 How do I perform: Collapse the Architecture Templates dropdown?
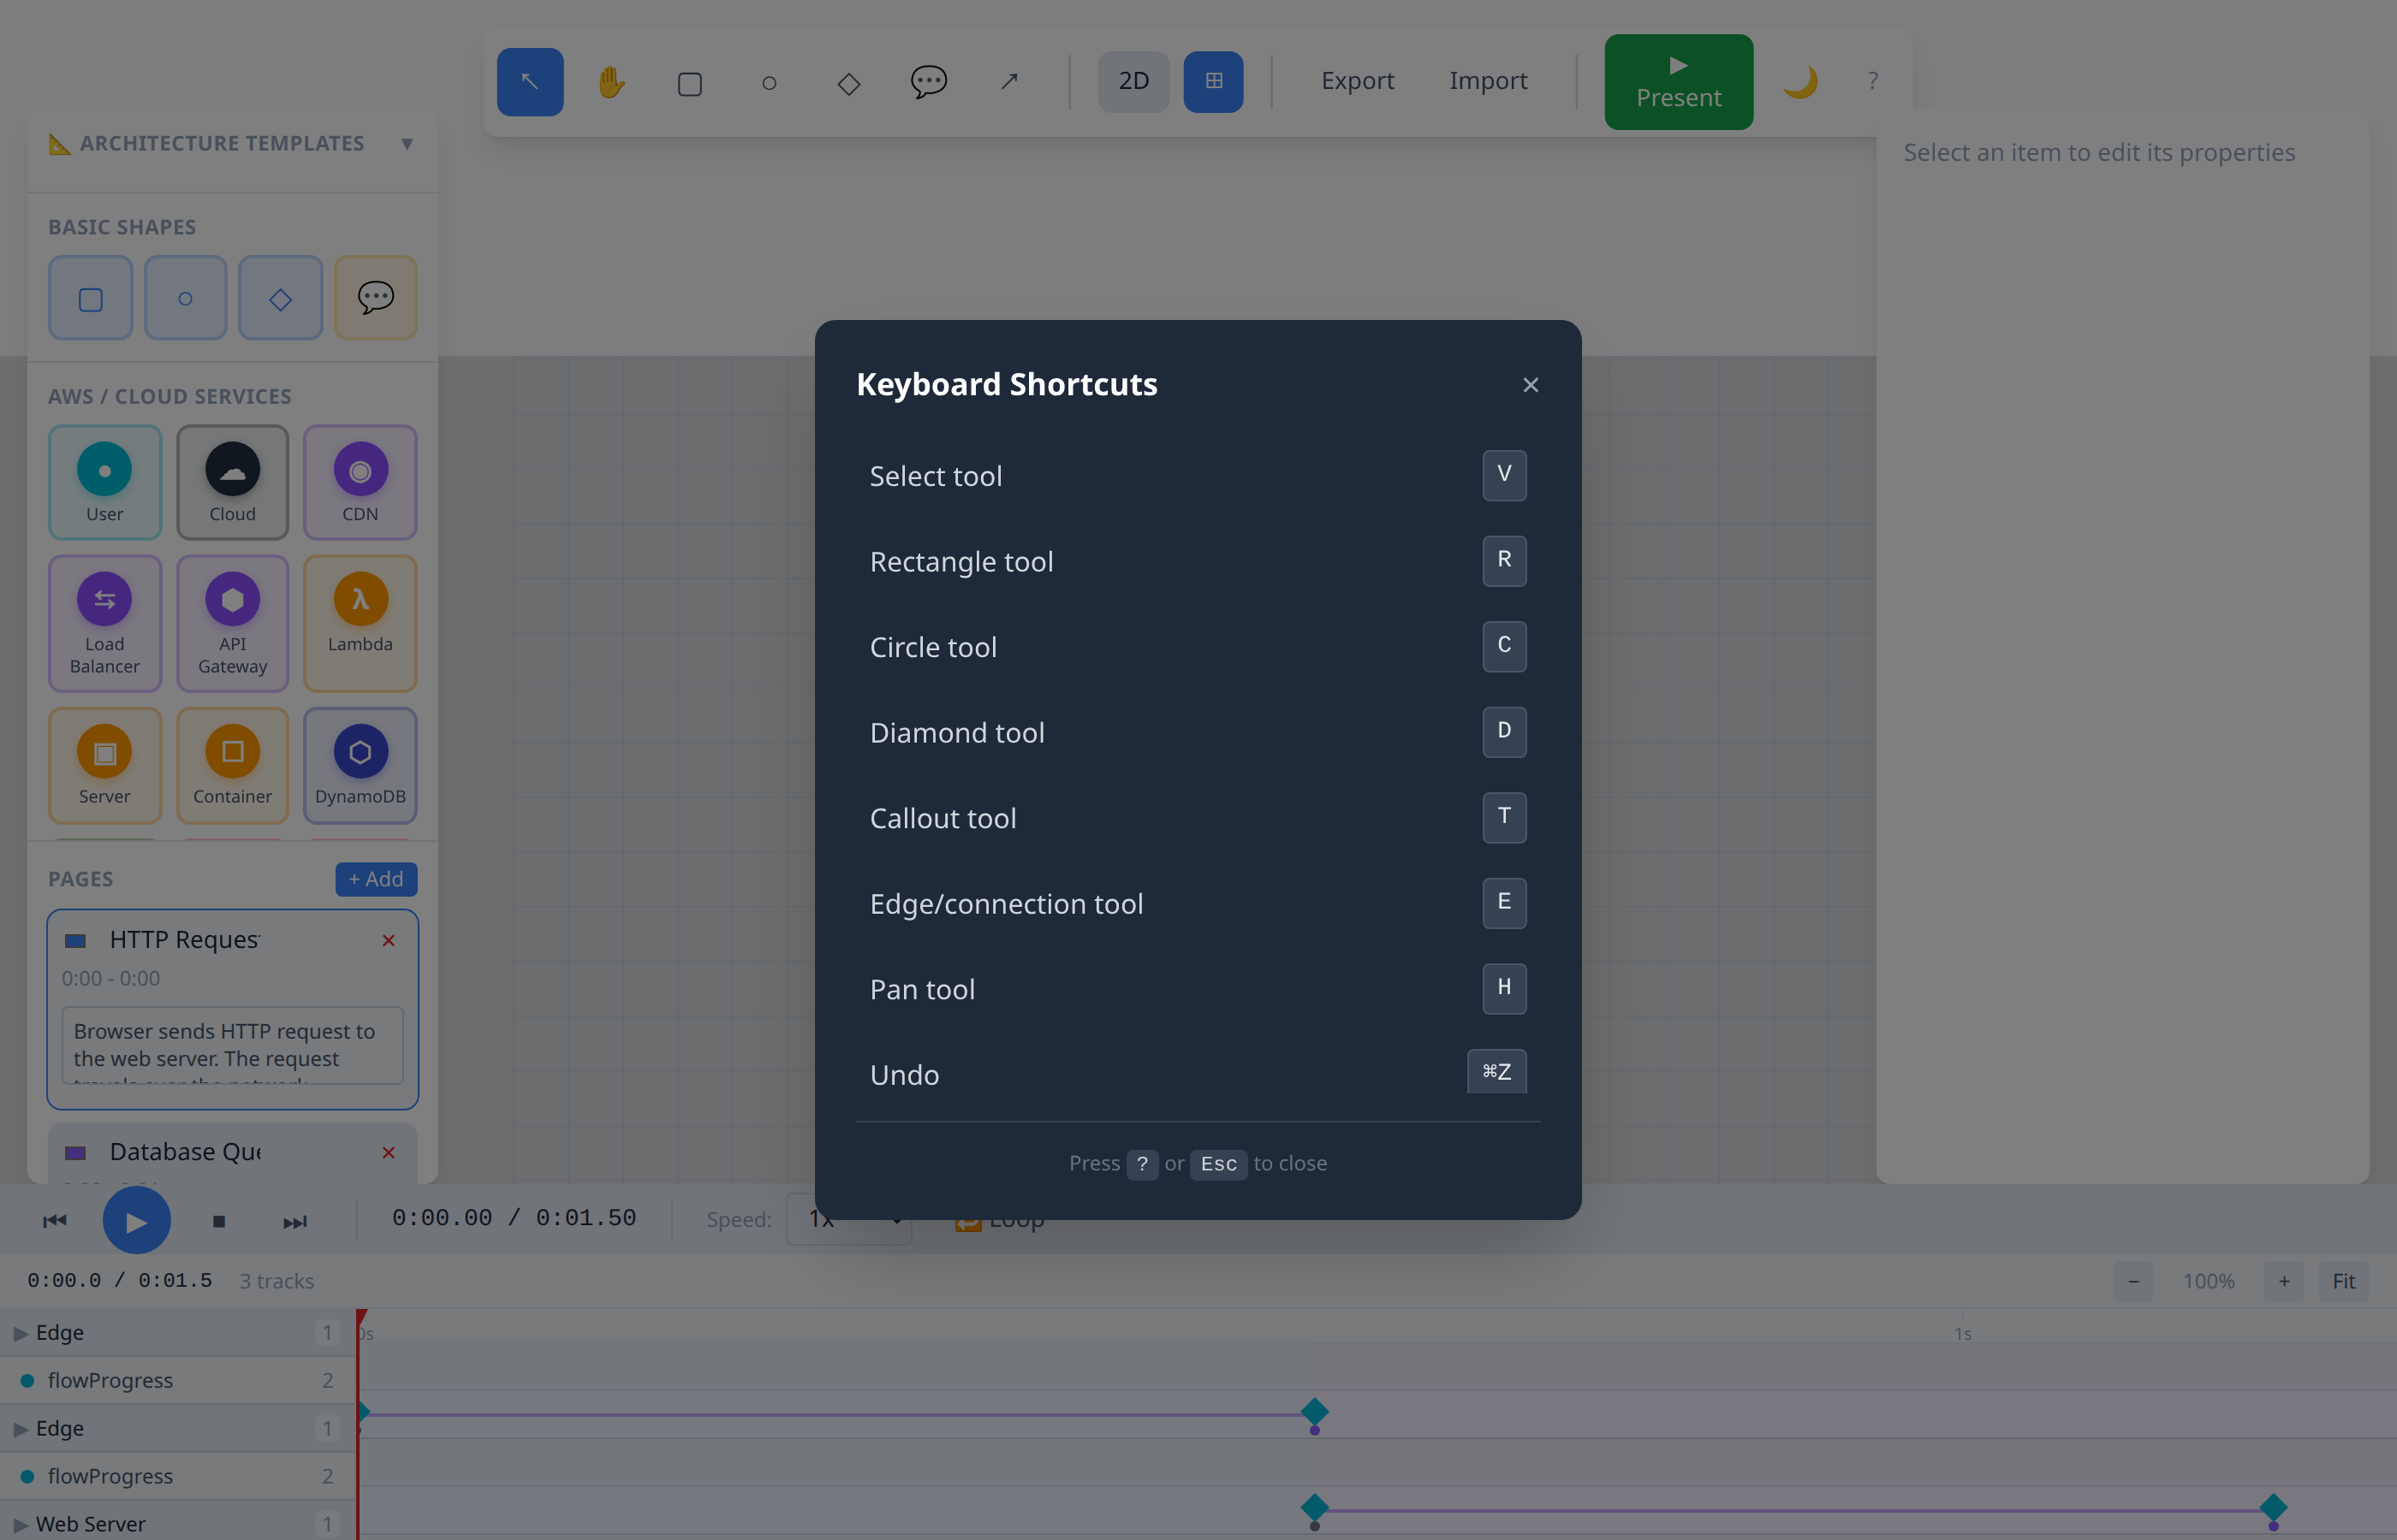(x=406, y=144)
